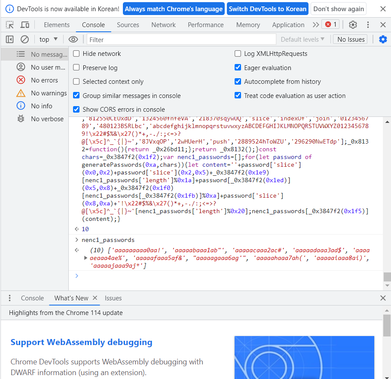
Task: Switch to the Elements tab
Action: click(x=57, y=24)
